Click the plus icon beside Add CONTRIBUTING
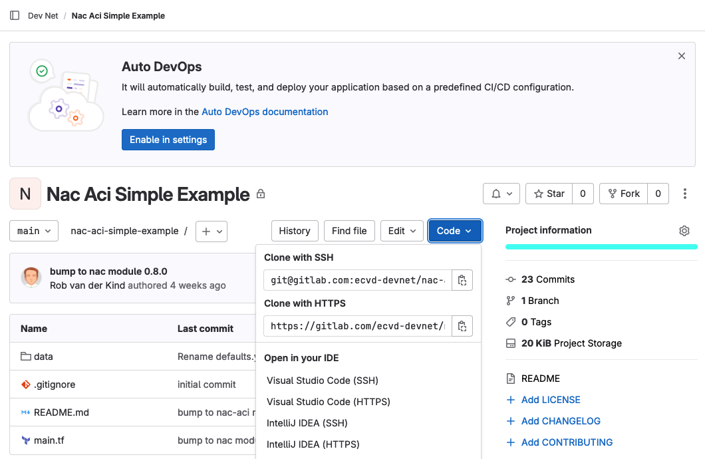Viewport: 705px width, 459px height. click(x=510, y=442)
